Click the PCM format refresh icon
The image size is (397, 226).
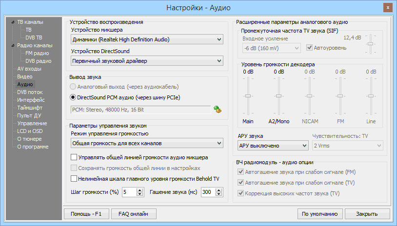click(x=218, y=110)
